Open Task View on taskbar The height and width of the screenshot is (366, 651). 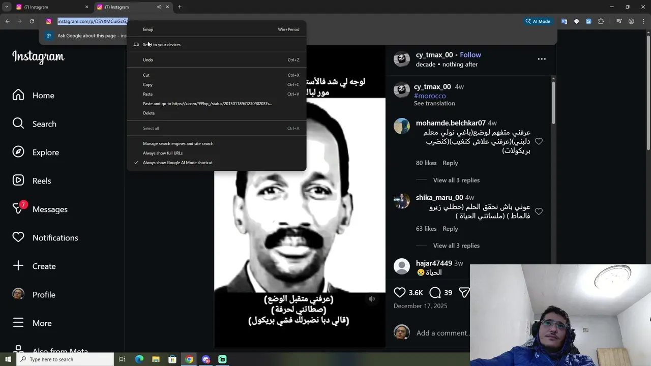point(122,359)
